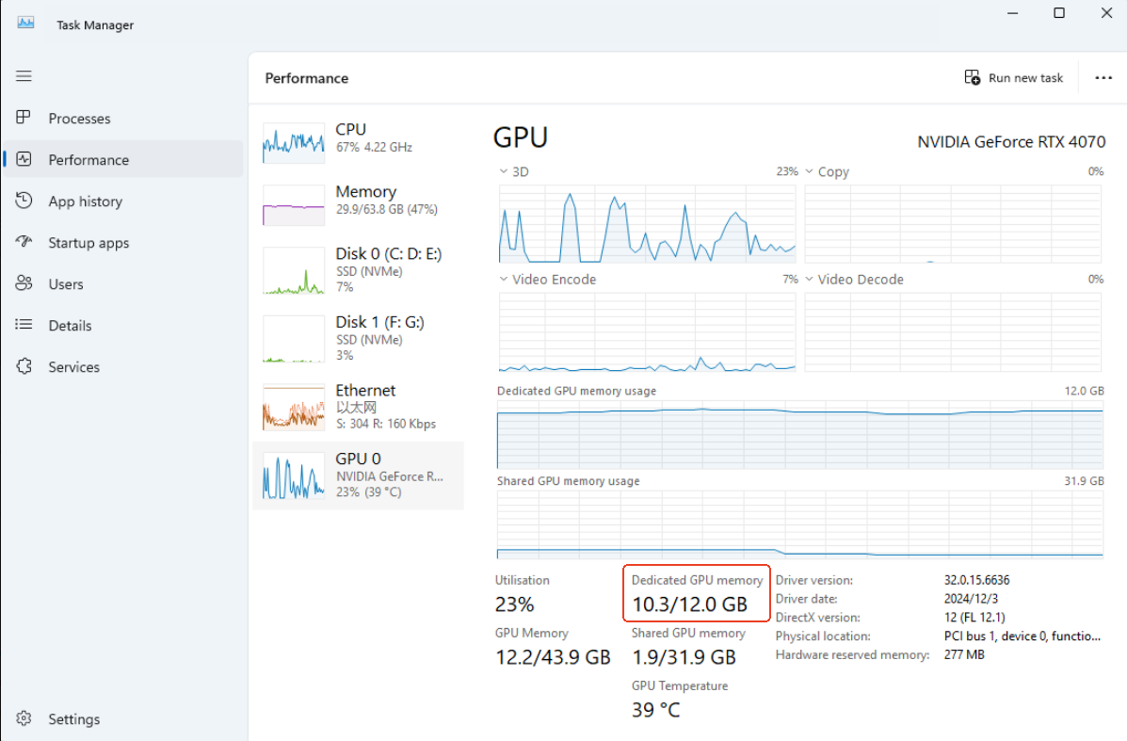
Task: Click the Shared GPU memory usage graph
Action: (800, 524)
